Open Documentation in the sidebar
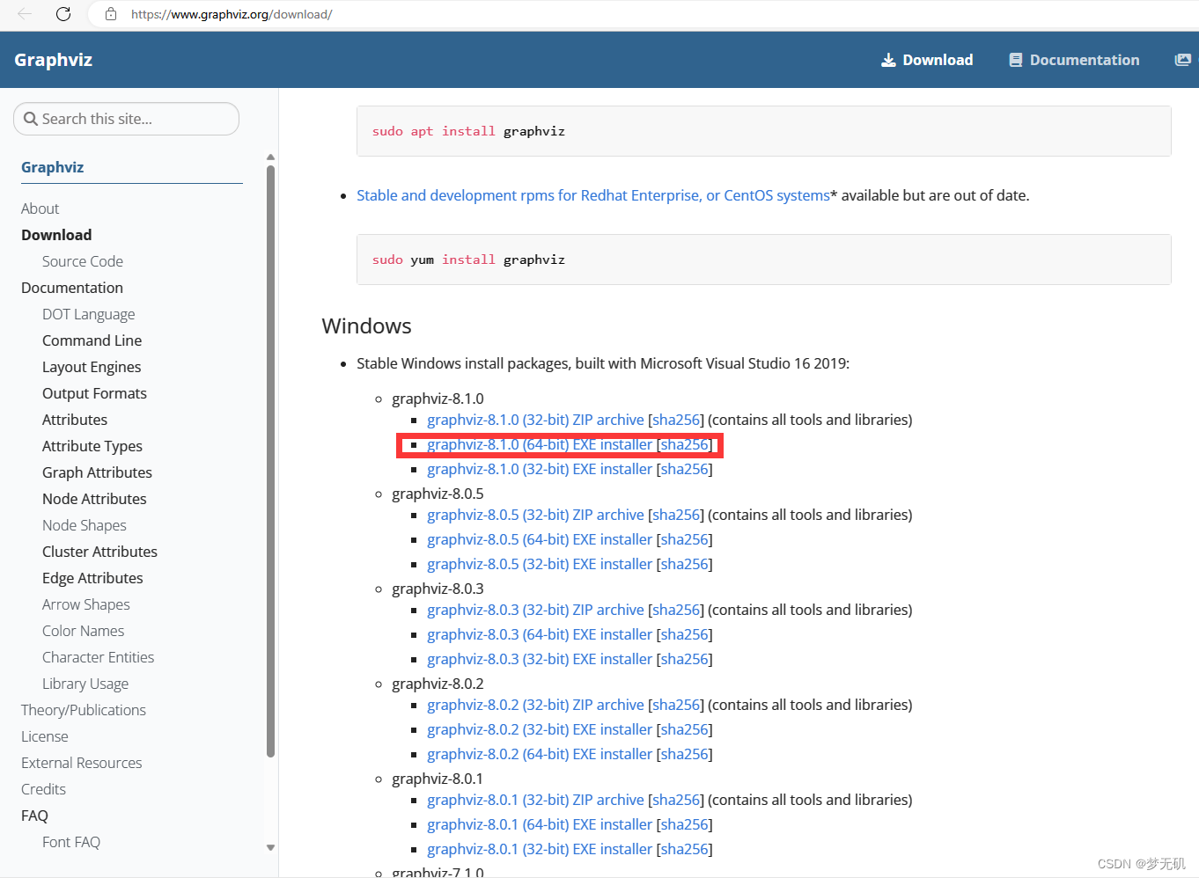The image size is (1199, 878). point(72,288)
